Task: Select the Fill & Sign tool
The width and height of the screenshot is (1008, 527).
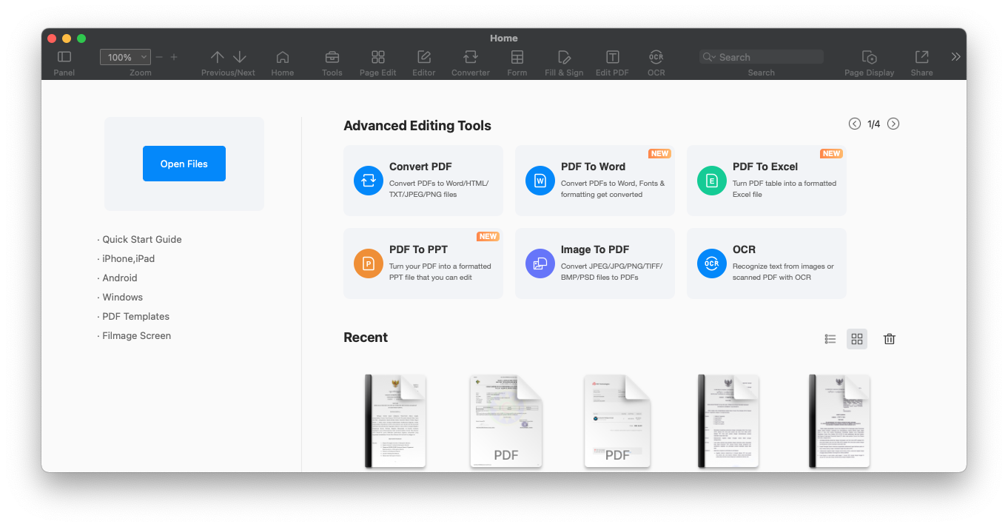Action: pyautogui.click(x=564, y=57)
